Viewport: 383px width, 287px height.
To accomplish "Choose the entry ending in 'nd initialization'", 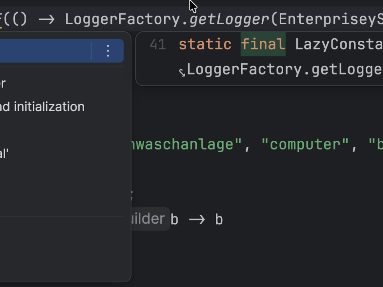I will tap(42, 107).
